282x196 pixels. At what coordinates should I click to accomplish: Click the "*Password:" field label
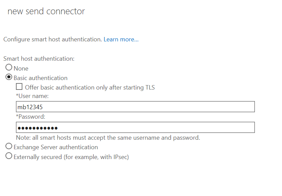pos(31,117)
